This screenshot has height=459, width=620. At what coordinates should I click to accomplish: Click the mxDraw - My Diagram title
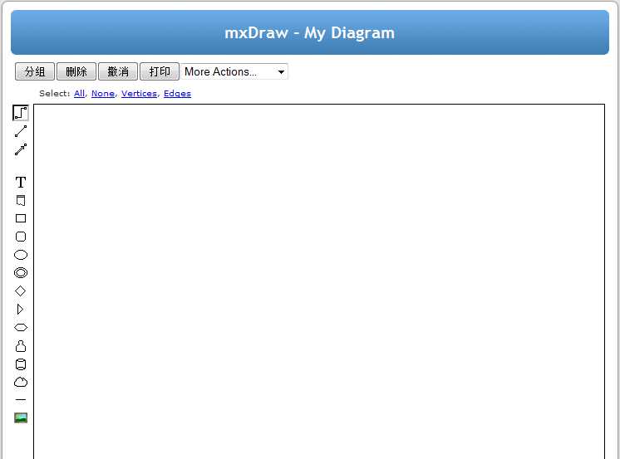pos(310,33)
